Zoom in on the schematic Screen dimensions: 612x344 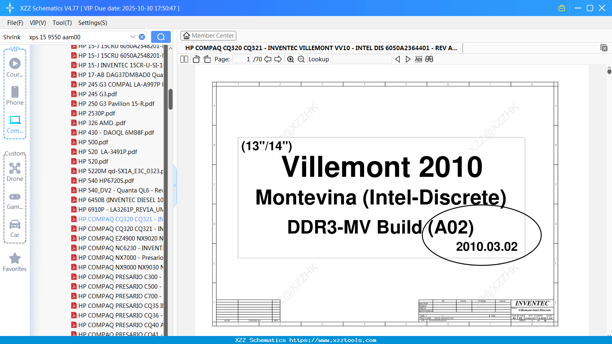coord(291,59)
